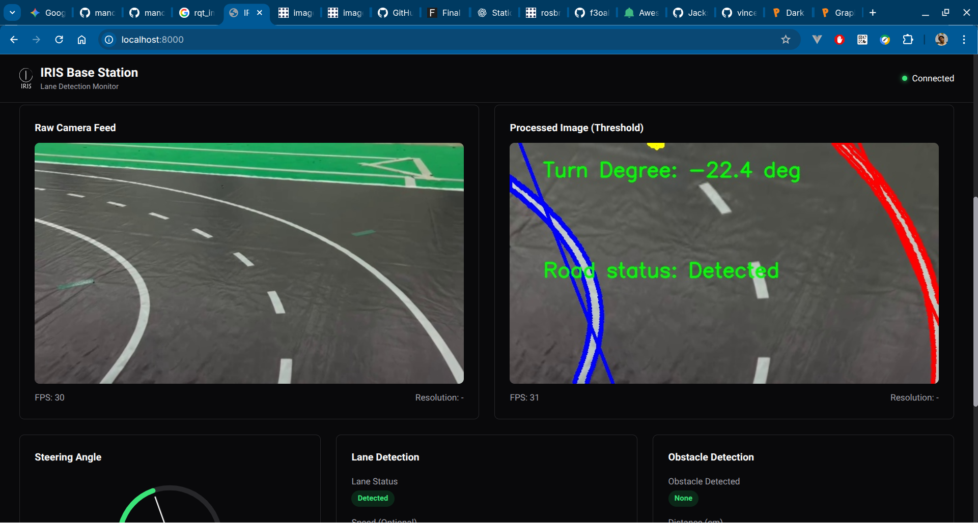Switch to the rqt_in Google tab

pyautogui.click(x=197, y=13)
